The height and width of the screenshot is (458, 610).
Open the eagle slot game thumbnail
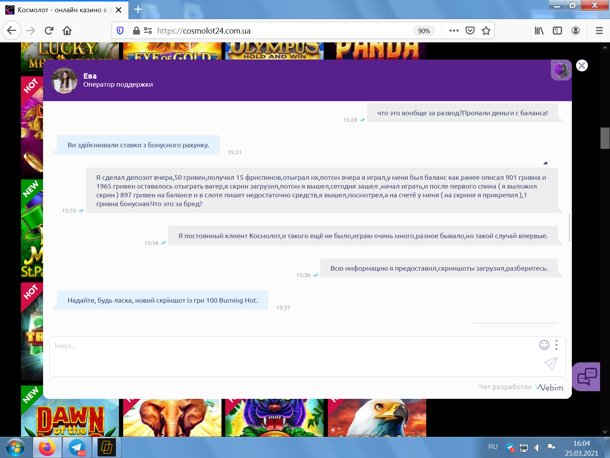[x=377, y=418]
